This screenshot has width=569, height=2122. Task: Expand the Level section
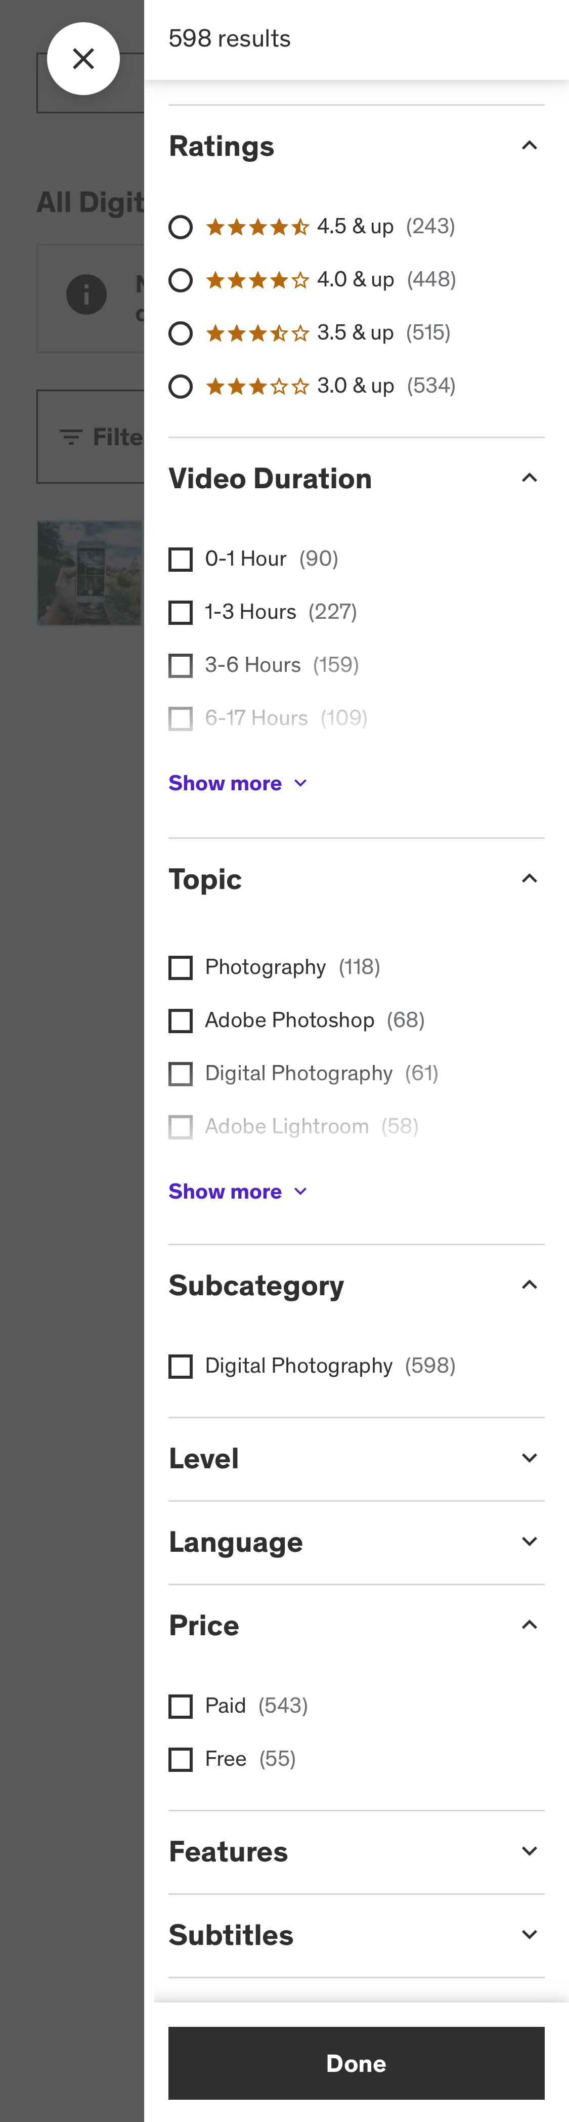[530, 1457]
